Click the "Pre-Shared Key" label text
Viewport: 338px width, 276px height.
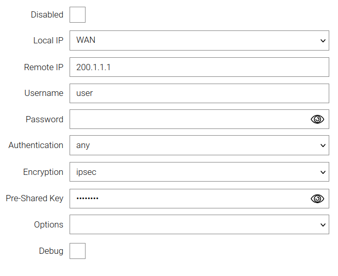coord(35,199)
